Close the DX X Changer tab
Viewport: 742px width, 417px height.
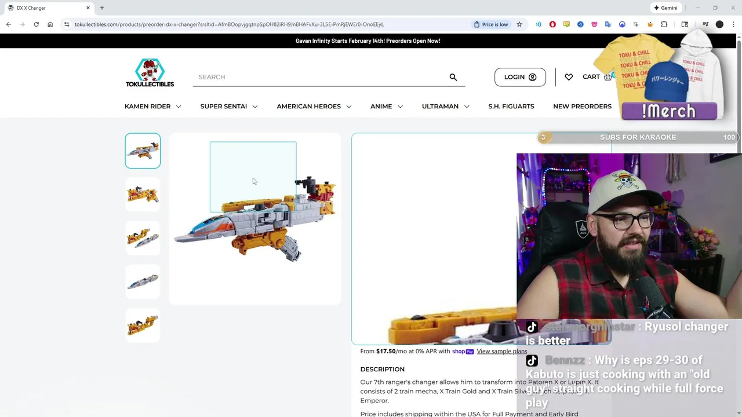pos(88,8)
